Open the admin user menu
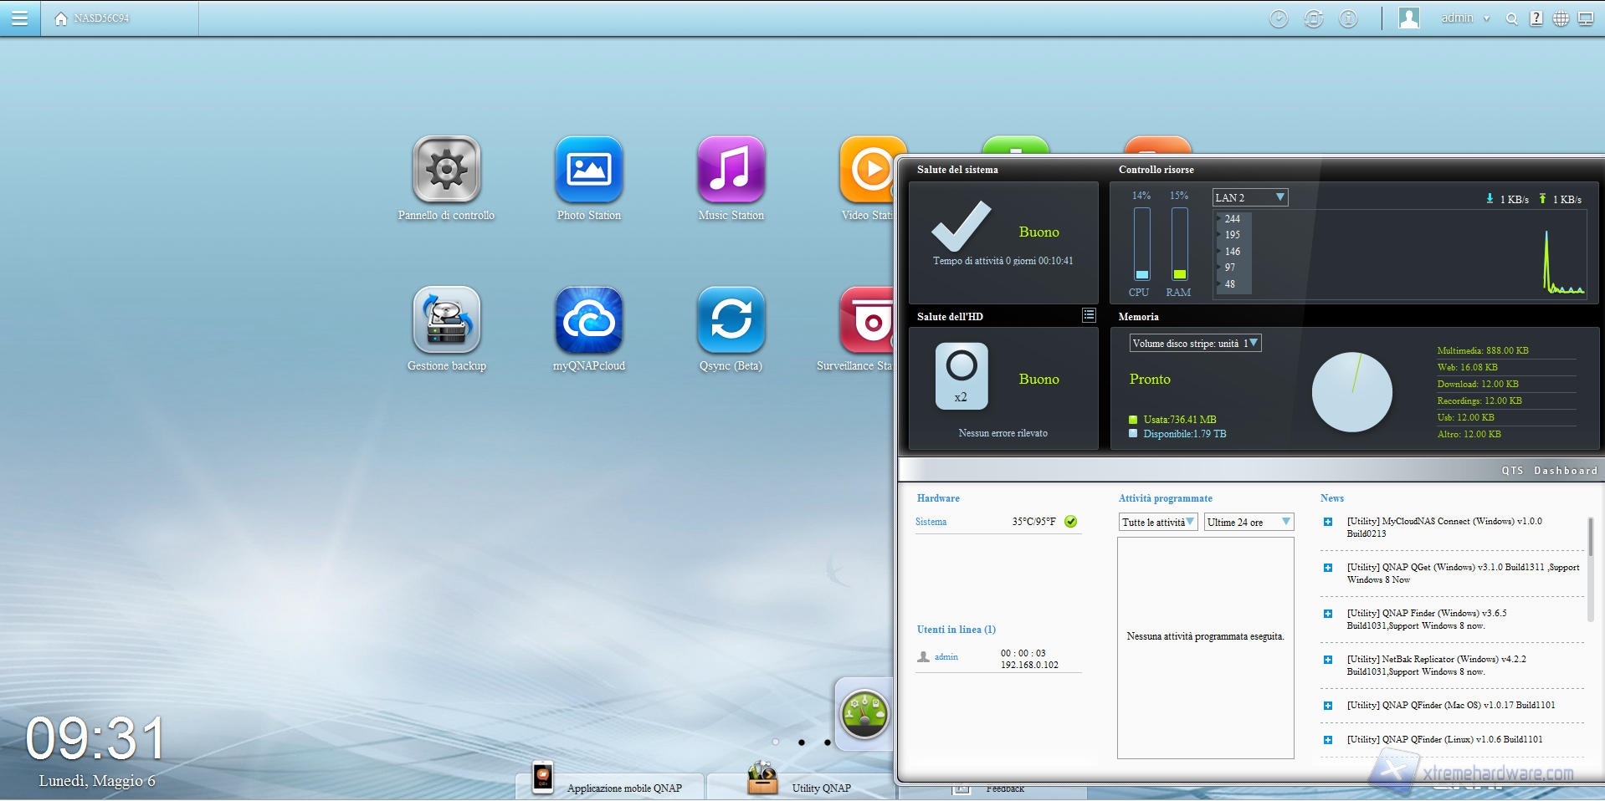Image resolution: width=1605 pixels, height=801 pixels. pos(1464,18)
